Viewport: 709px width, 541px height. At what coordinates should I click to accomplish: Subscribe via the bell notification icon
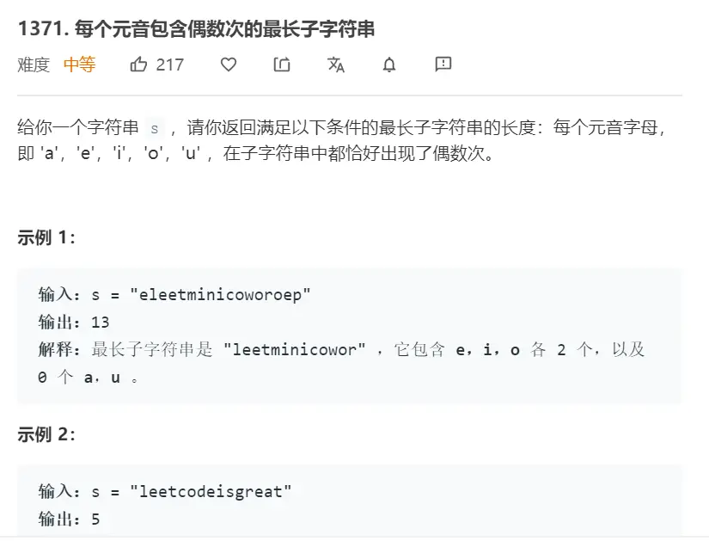(389, 65)
